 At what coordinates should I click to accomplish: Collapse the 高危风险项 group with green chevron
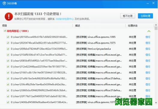[149, 31]
